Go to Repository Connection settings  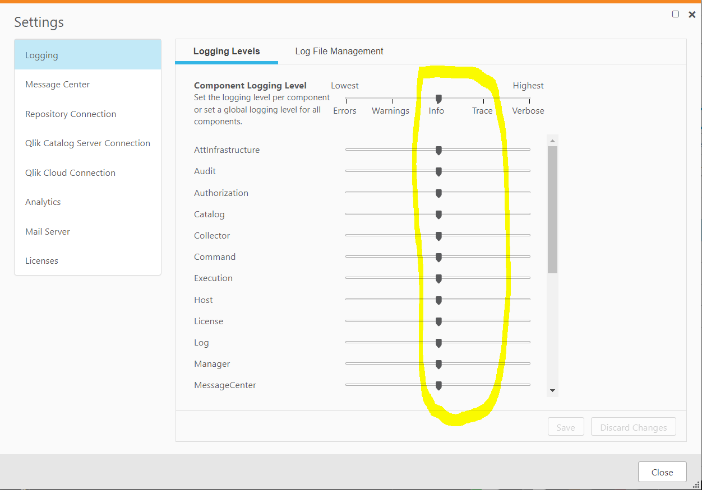click(x=87, y=114)
